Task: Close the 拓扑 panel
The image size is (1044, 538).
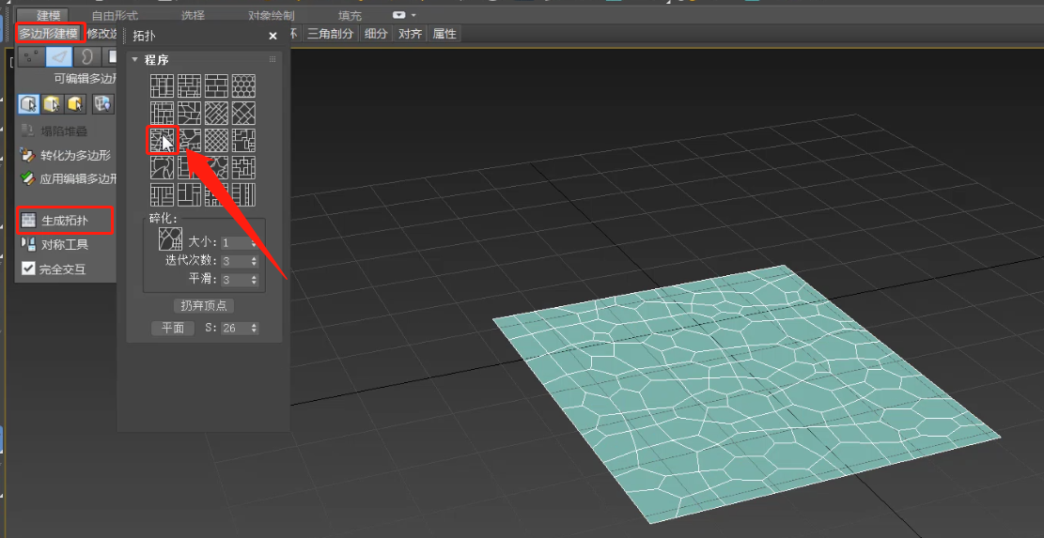Action: click(x=273, y=36)
